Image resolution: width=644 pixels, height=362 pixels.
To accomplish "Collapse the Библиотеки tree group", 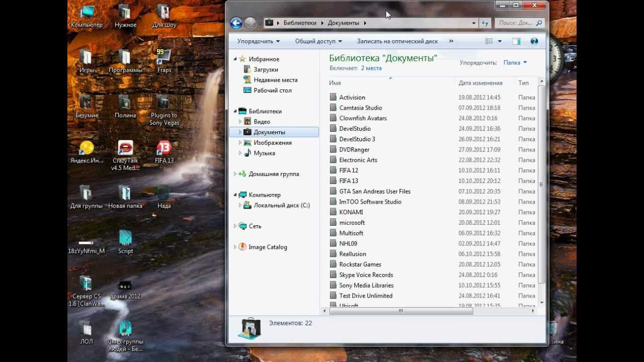I will pos(235,111).
